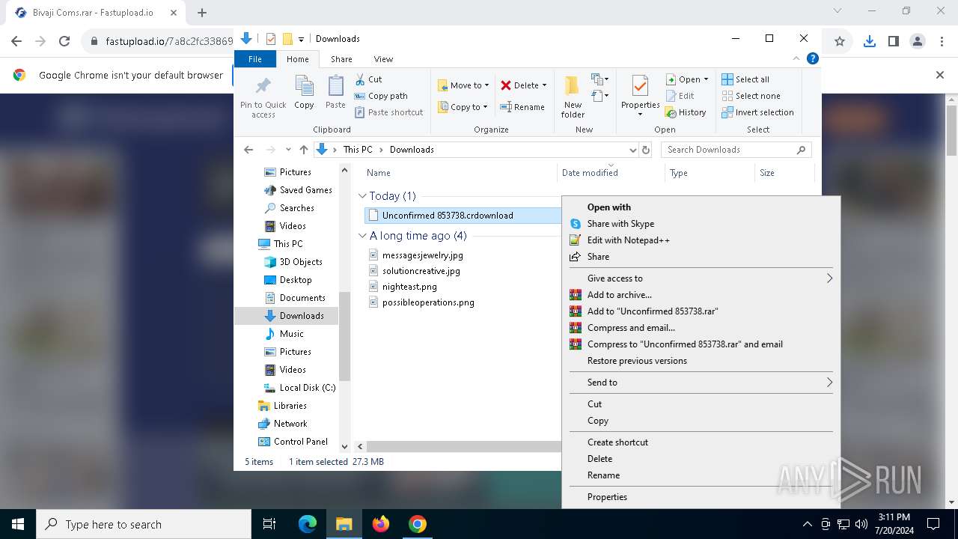The width and height of the screenshot is (958, 539).
Task: Click the Windows Start button
Action: [18, 524]
